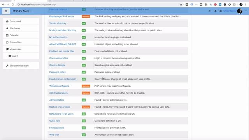Screen dimensions: 249x140
Task: Click OK badge for Administrators row
Action: tap(84, 100)
